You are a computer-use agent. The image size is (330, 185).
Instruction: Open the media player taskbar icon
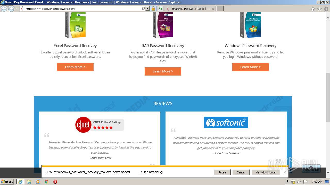tap(38, 182)
